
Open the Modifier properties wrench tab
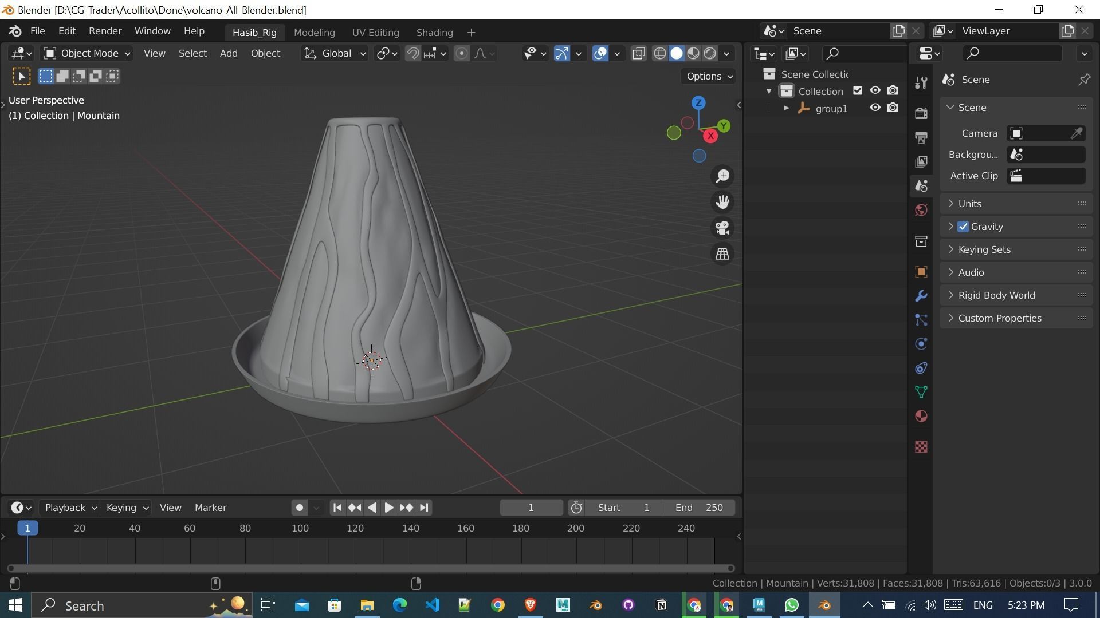coord(921,296)
